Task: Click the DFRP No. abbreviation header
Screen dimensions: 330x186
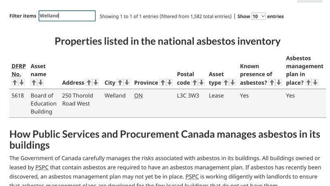Action: pos(19,70)
